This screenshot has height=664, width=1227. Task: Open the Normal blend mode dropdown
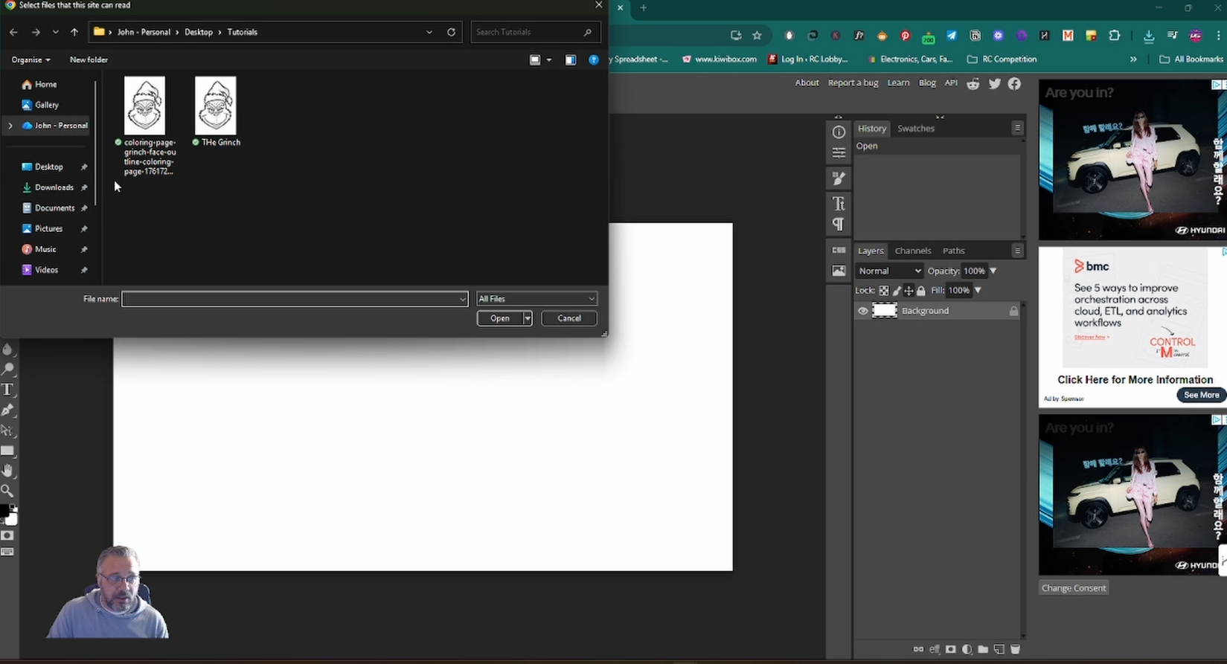[x=890, y=271]
